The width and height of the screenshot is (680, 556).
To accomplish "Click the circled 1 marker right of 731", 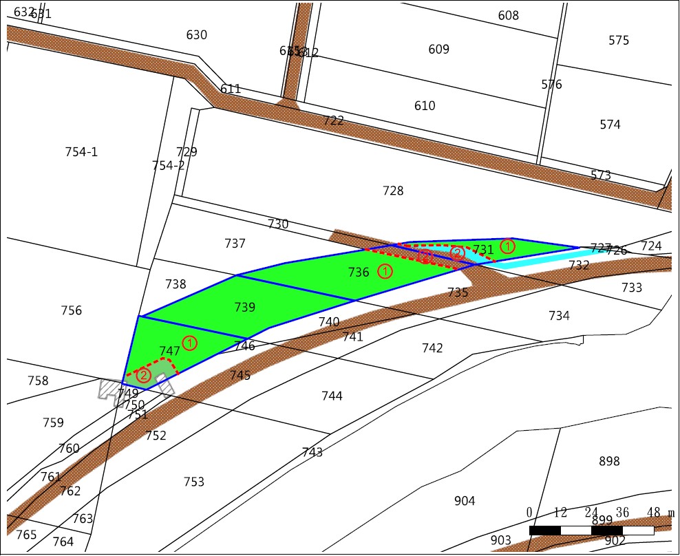I will coord(507,246).
